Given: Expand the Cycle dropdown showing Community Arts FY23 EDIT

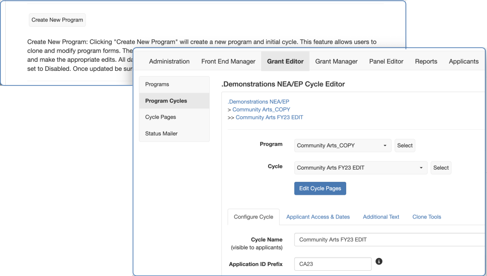Looking at the screenshot, I should (360, 168).
